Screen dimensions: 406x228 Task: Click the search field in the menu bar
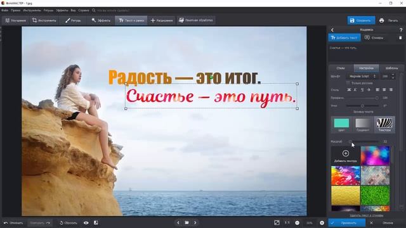tap(112, 11)
